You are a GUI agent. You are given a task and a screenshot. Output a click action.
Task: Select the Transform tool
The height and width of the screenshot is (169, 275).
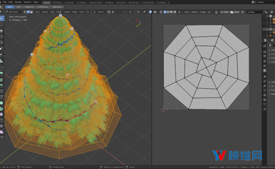point(2,31)
